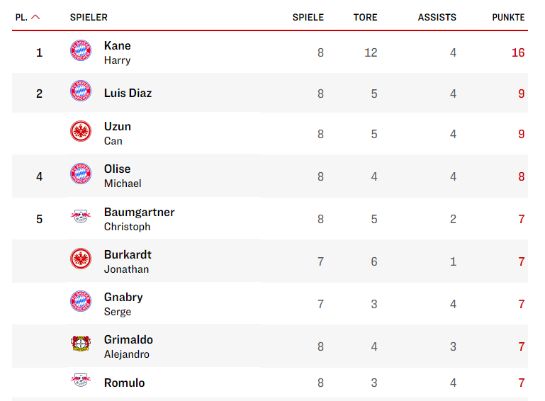Click the Spieler column header
The height and width of the screenshot is (401, 545).
(89, 18)
